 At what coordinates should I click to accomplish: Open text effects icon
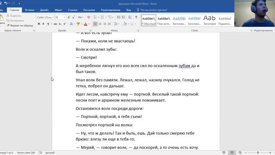pyautogui.click(x=71, y=24)
